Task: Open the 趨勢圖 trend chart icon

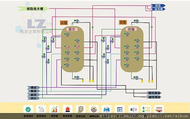Action: [x=54, y=110]
